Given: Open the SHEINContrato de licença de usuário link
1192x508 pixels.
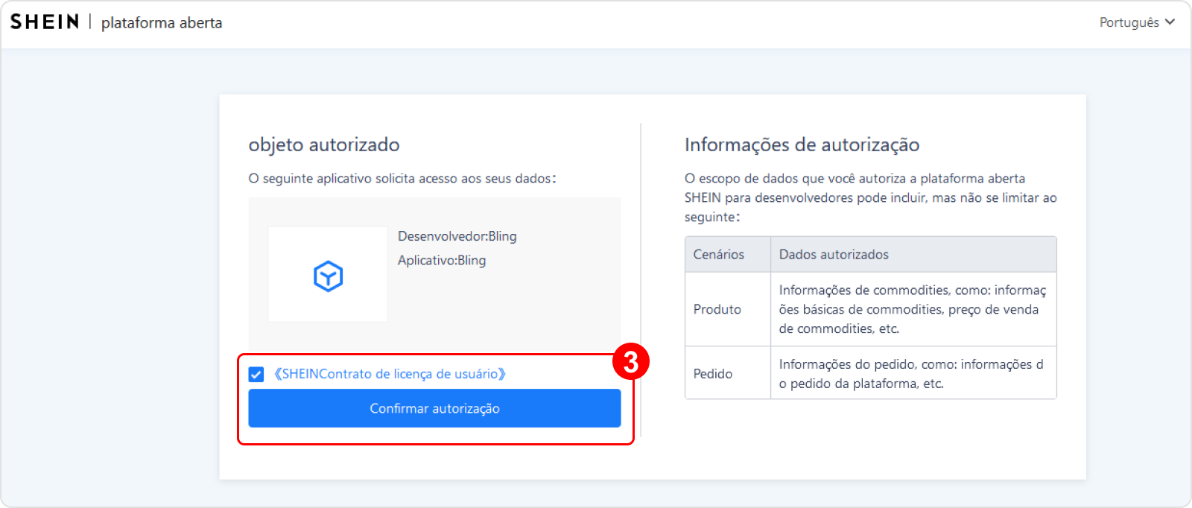Looking at the screenshot, I should point(390,374).
